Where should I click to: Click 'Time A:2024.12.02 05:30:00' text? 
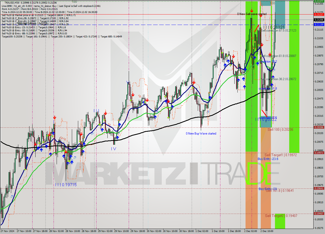pos(17,12)
